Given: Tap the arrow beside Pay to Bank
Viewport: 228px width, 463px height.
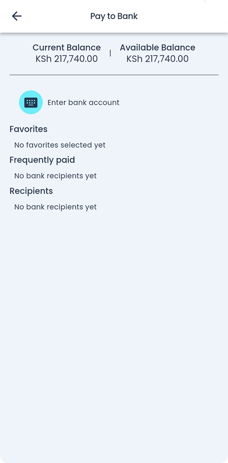Looking at the screenshot, I should click(16, 16).
